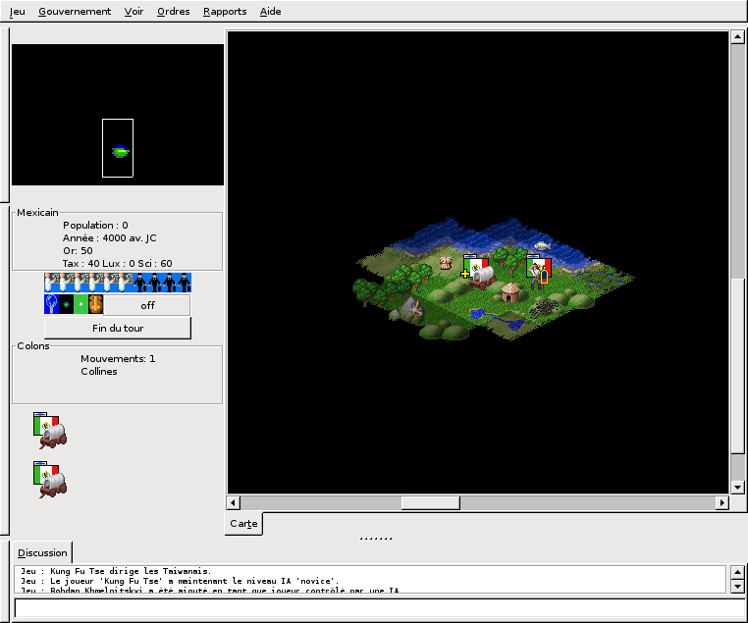Click the tribal hut on the map
This screenshot has width=748, height=623.
[510, 291]
